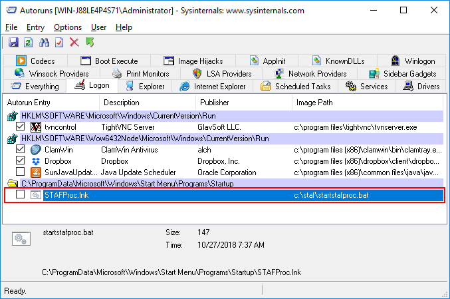Image resolution: width=450 pixels, height=299 pixels.
Task: Select the ProgramData Startup folder row
Action: [225, 184]
